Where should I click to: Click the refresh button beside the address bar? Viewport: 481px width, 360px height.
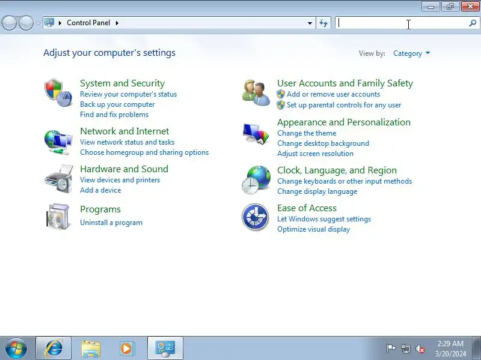(x=323, y=23)
